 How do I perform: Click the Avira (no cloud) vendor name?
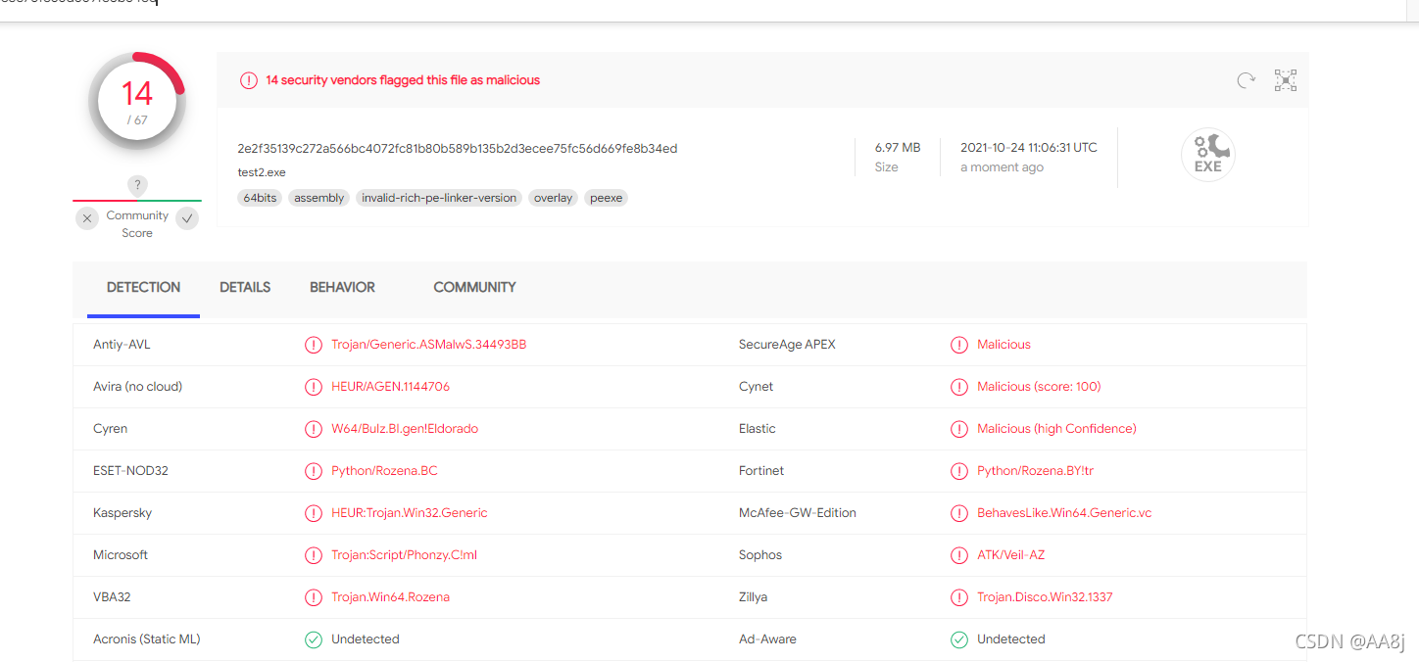pos(138,387)
